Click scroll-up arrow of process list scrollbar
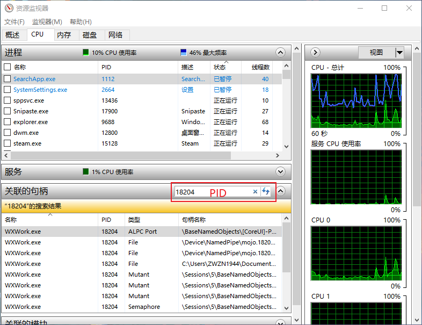This screenshot has height=325, width=422. click(286, 66)
